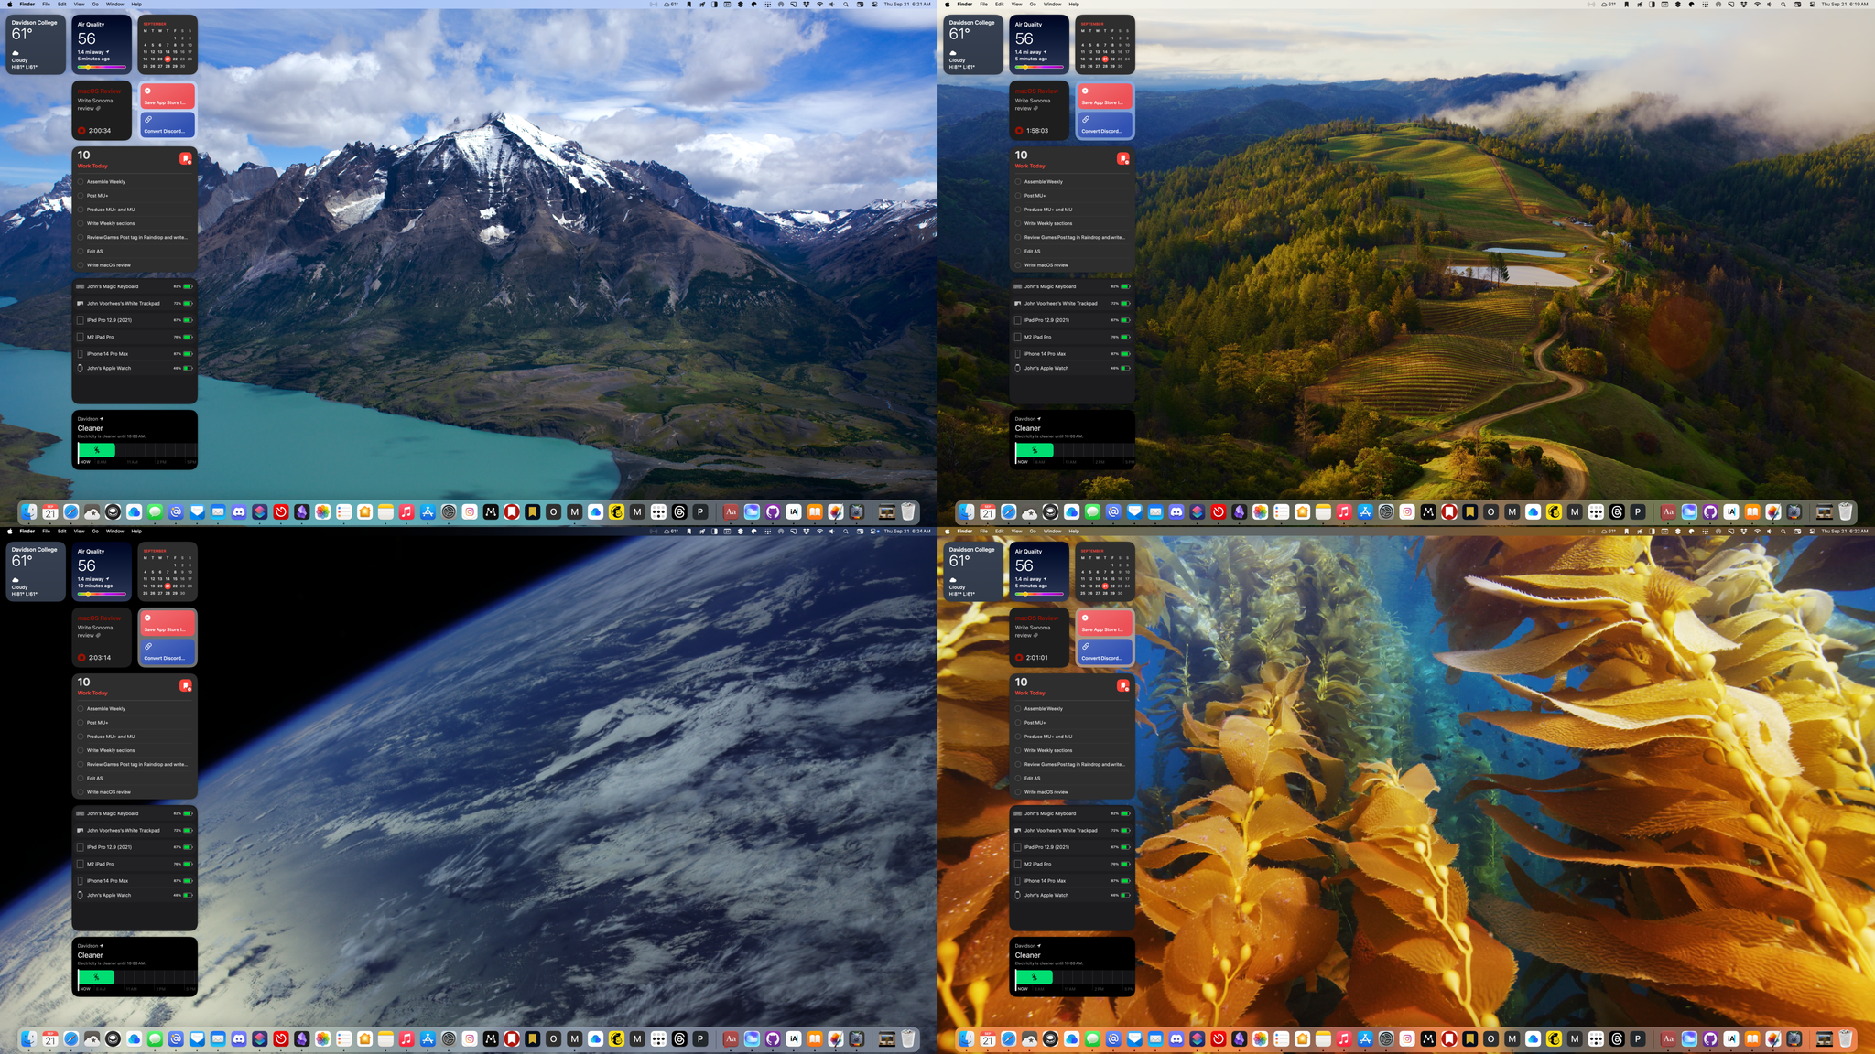
Task: Open Photos in the mountain desktop dock
Action: 323,512
